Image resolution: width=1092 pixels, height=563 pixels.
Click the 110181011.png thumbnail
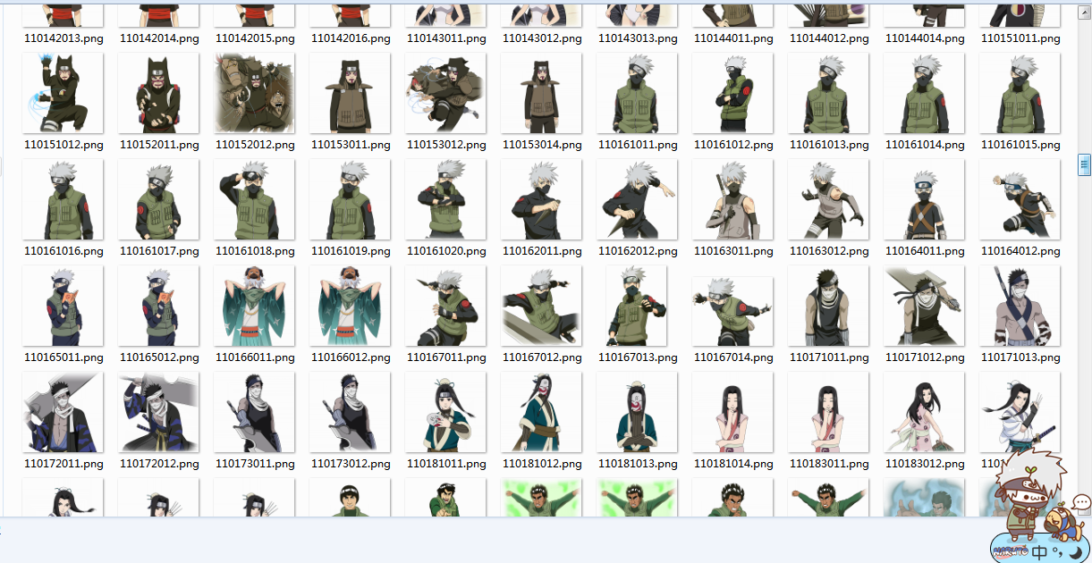click(445, 413)
